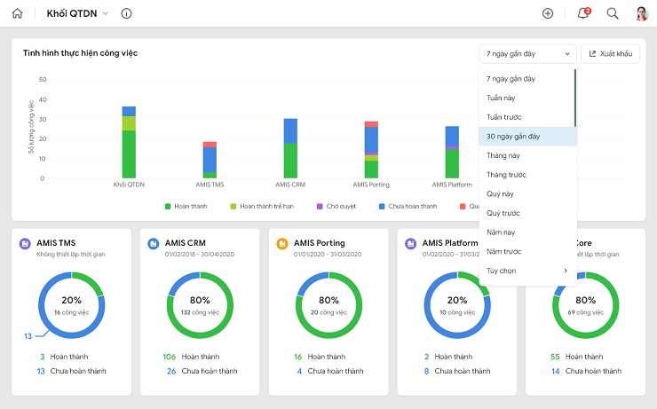Image resolution: width=657 pixels, height=409 pixels.
Task: Click the Xuất khẩu export button
Action: point(610,53)
